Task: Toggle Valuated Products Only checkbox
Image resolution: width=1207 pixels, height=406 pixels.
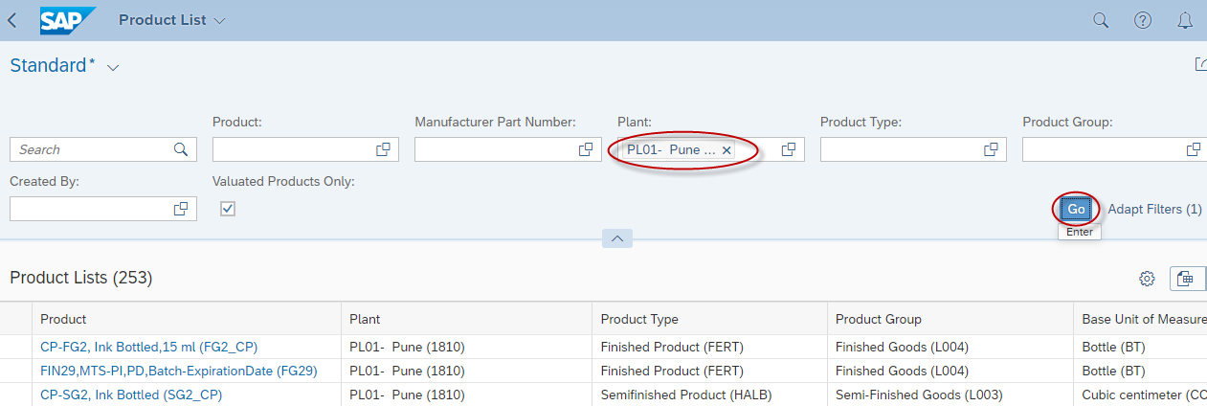Action: pos(228,209)
